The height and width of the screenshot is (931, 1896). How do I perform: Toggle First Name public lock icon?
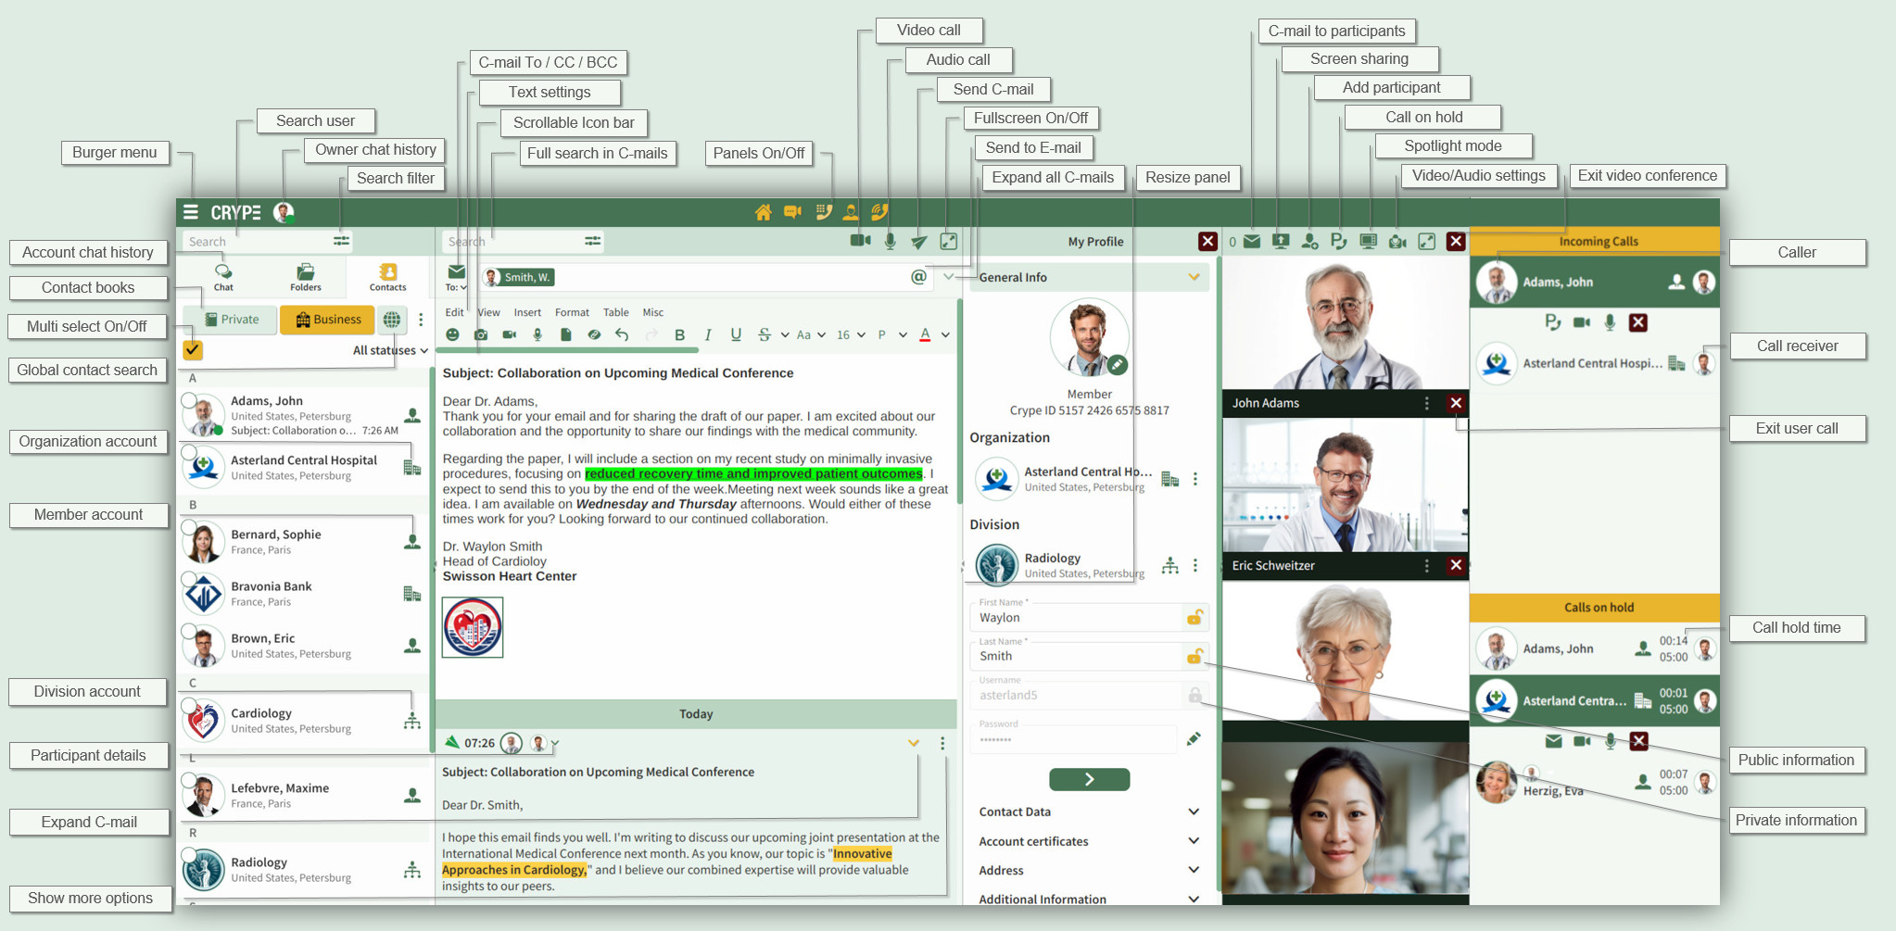click(1194, 617)
